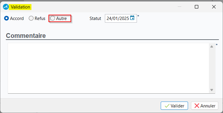Click the Validation window title text
This screenshot has height=113, width=223.
20,7
